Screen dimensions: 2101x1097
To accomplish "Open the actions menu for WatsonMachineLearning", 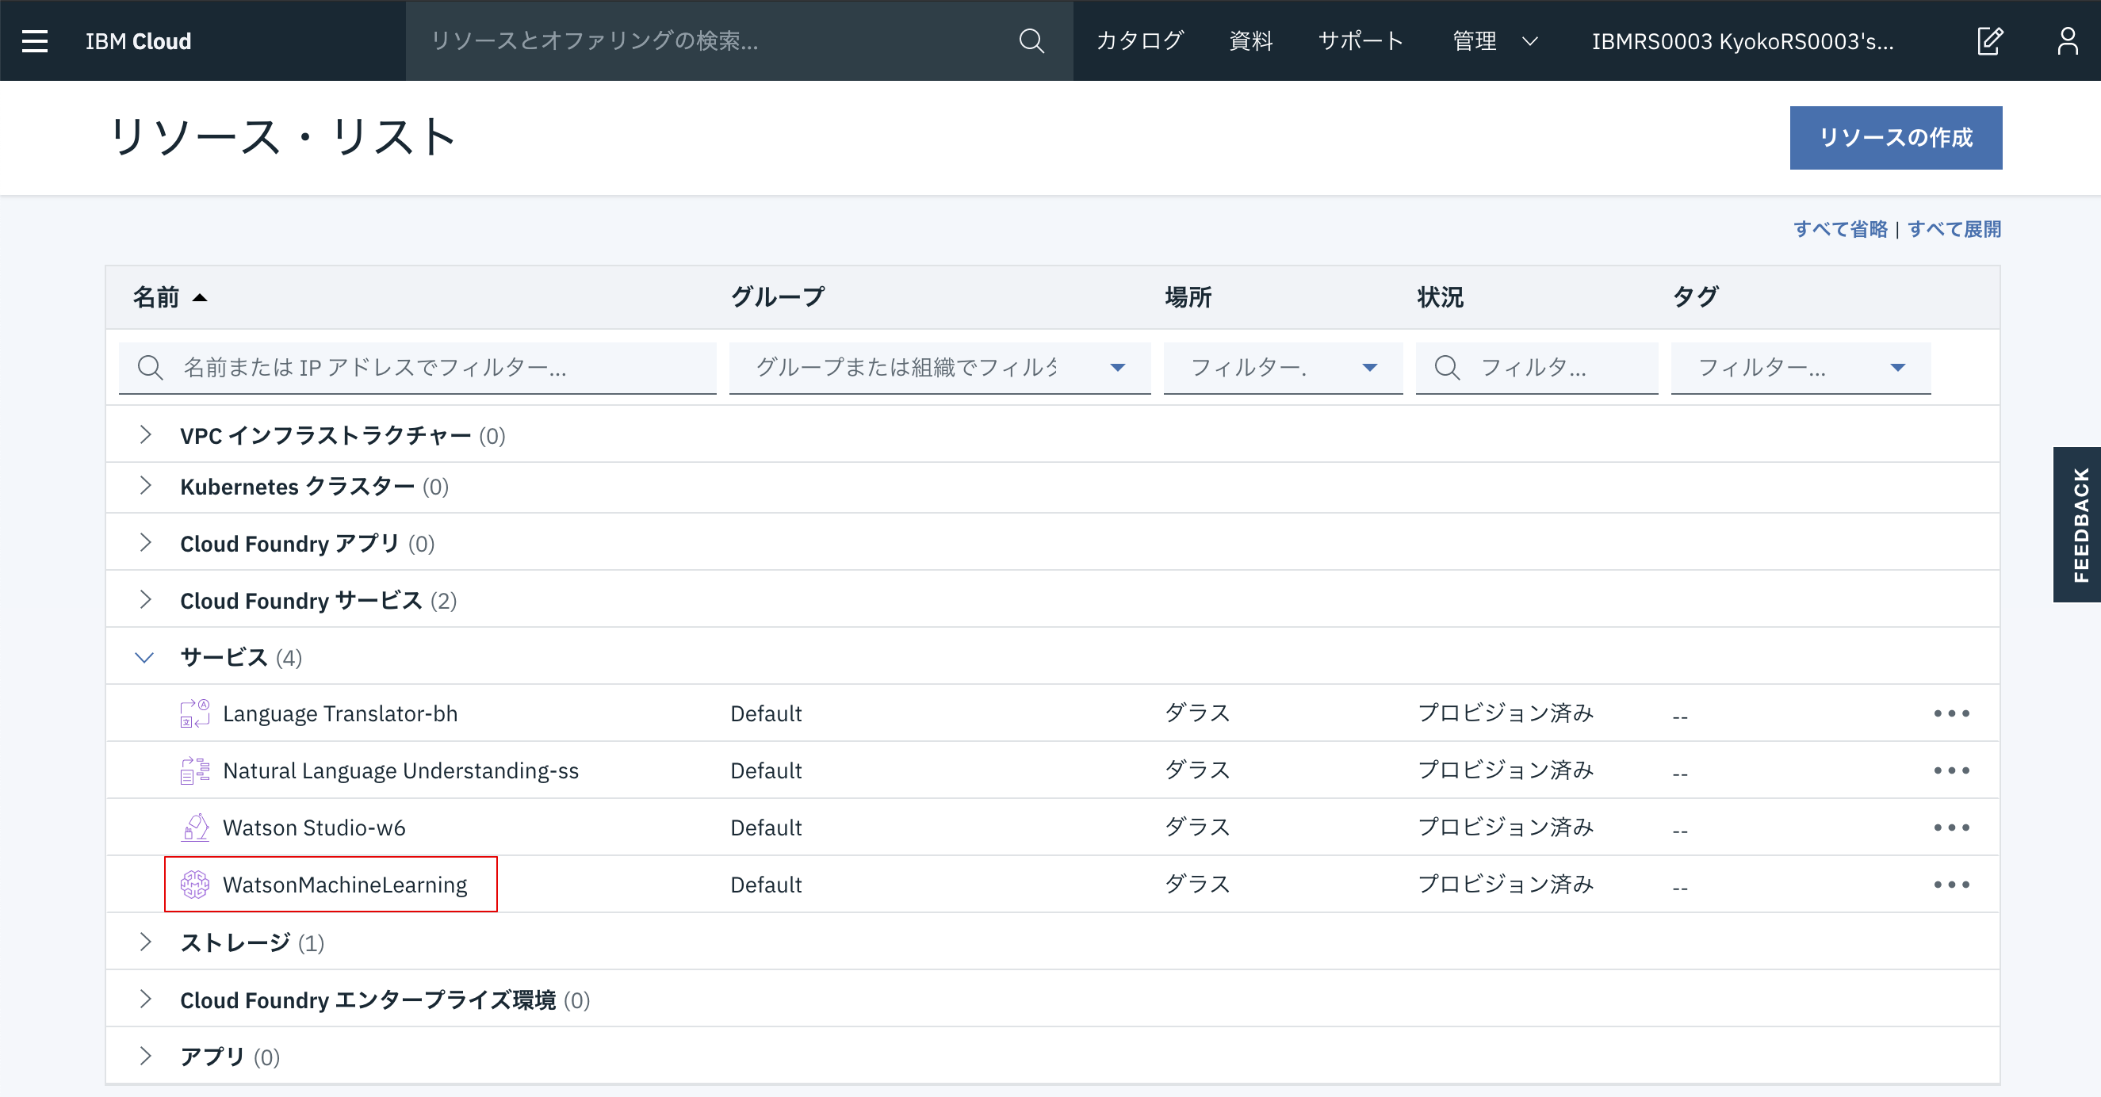I will (1952, 885).
